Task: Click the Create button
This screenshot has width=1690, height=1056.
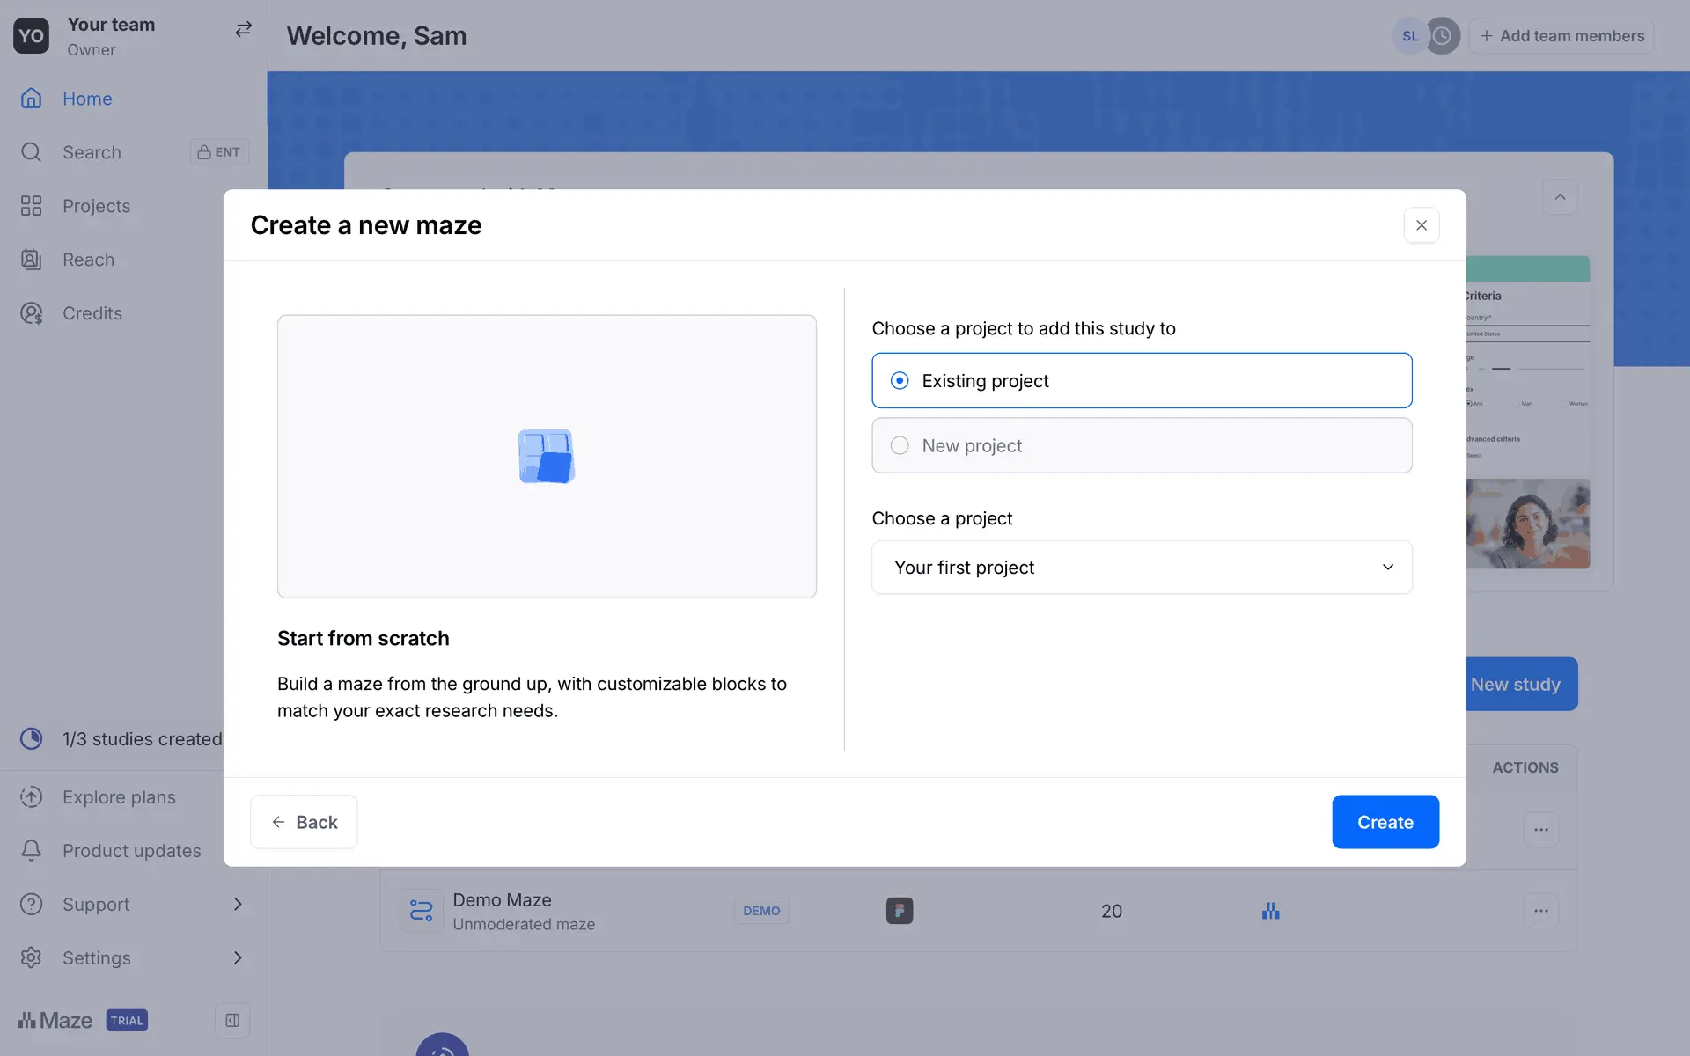Action: pos(1385,822)
